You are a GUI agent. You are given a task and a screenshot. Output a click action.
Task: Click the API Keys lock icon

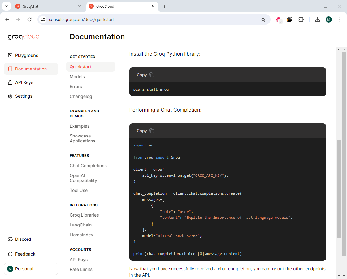(x=10, y=82)
